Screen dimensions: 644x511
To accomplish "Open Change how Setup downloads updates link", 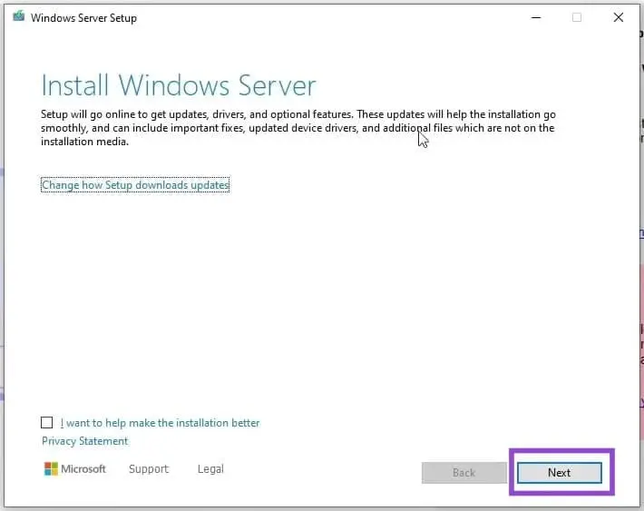I will click(135, 185).
